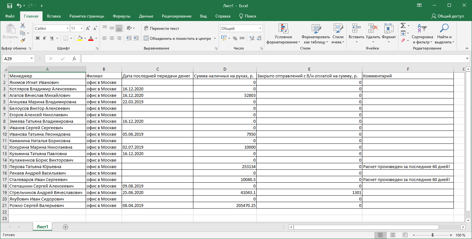
Task: Select cell with Перова Татьяна Юрьевна
Action: (47, 167)
